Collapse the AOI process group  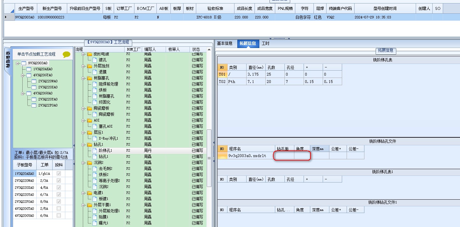[83, 120]
